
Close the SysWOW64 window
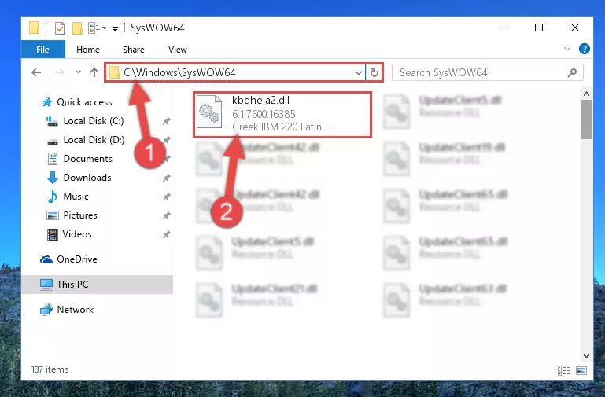[x=575, y=28]
